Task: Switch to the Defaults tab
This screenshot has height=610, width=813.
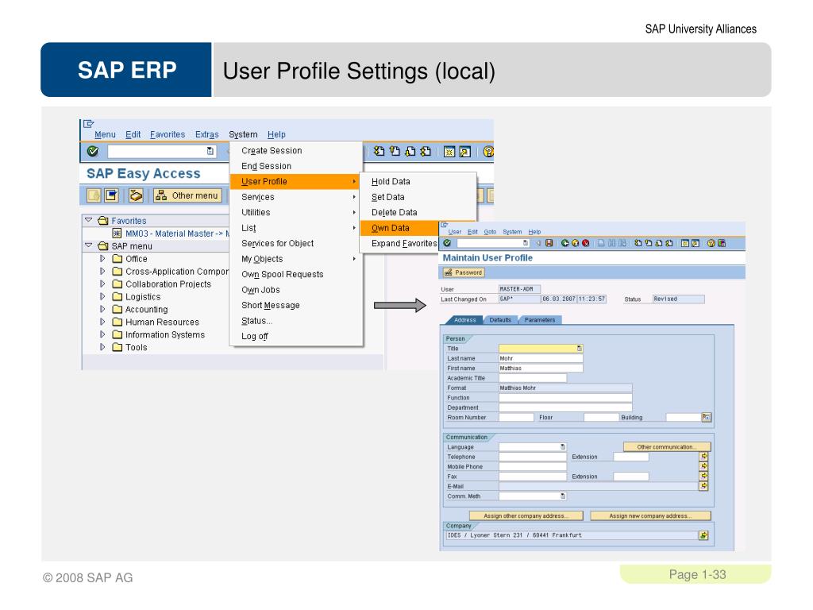Action: pyautogui.click(x=500, y=320)
